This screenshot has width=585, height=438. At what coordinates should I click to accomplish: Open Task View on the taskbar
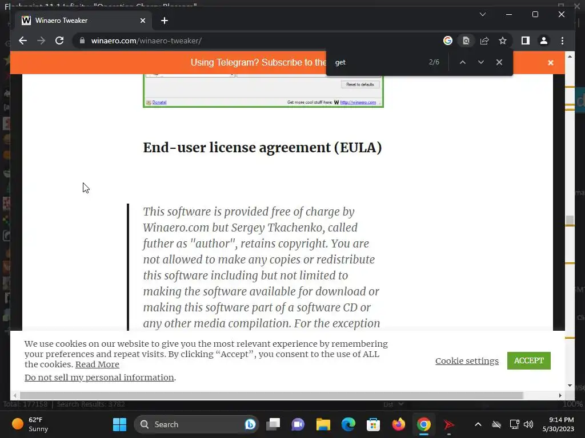coord(273,424)
